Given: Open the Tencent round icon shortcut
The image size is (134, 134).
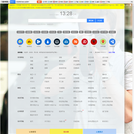Looking at the screenshot, I should click(x=20, y=42).
